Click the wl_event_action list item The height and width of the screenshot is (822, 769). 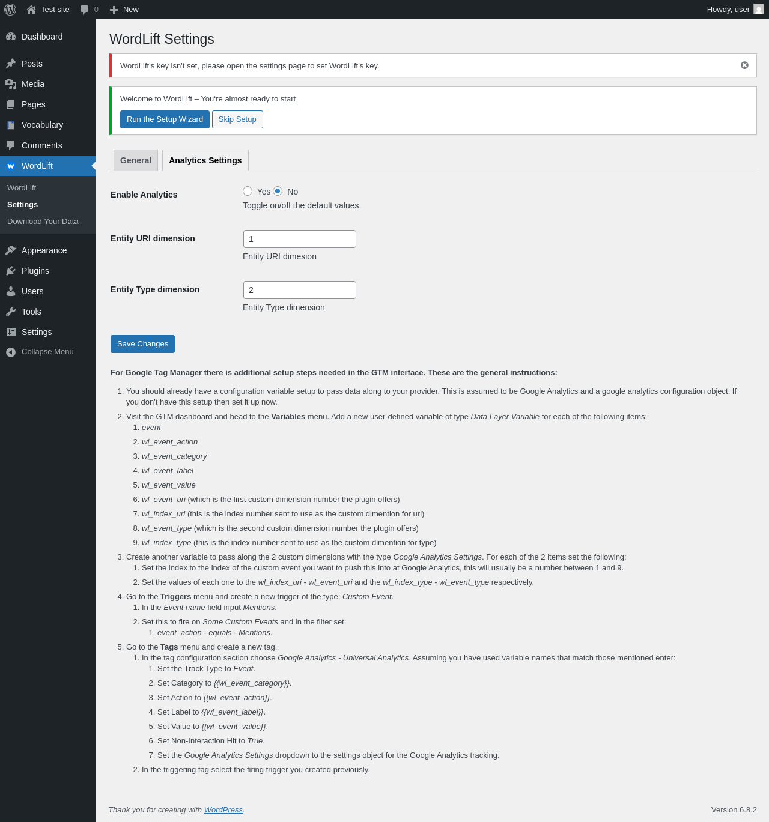pyautogui.click(x=170, y=442)
